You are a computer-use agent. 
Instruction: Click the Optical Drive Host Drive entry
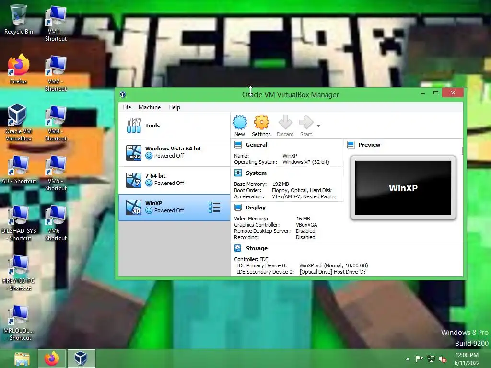[333, 272]
